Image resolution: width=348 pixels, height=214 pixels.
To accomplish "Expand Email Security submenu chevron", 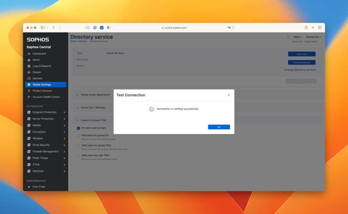I will click(x=64, y=145).
